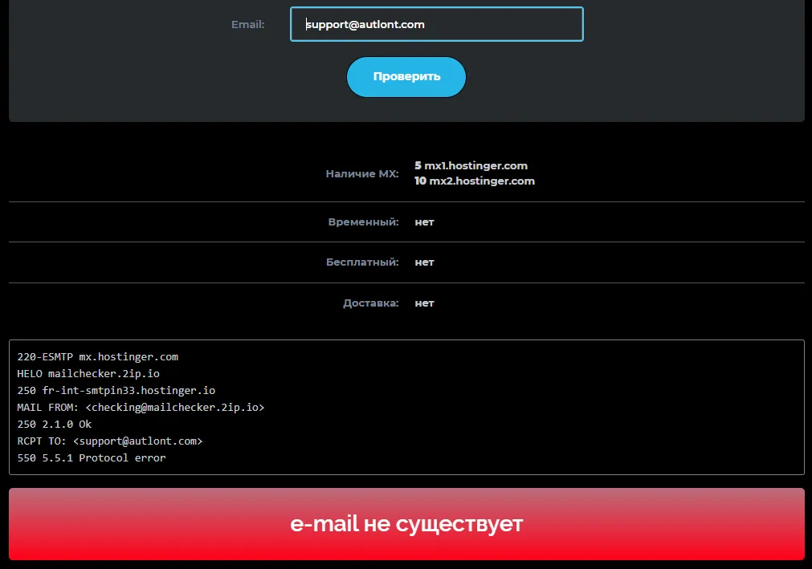The height and width of the screenshot is (569, 812).
Task: Click the нет value next to Временный
Action: [x=424, y=222]
